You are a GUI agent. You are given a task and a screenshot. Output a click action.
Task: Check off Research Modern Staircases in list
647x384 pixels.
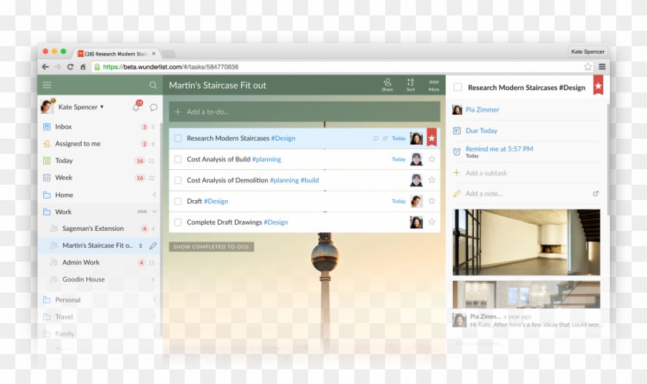(x=178, y=139)
